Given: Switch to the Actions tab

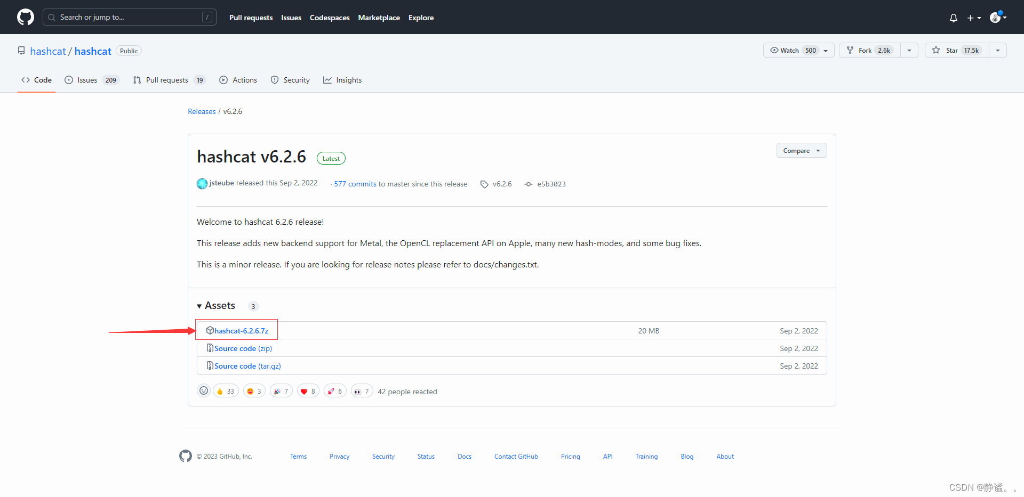Looking at the screenshot, I should pyautogui.click(x=238, y=80).
